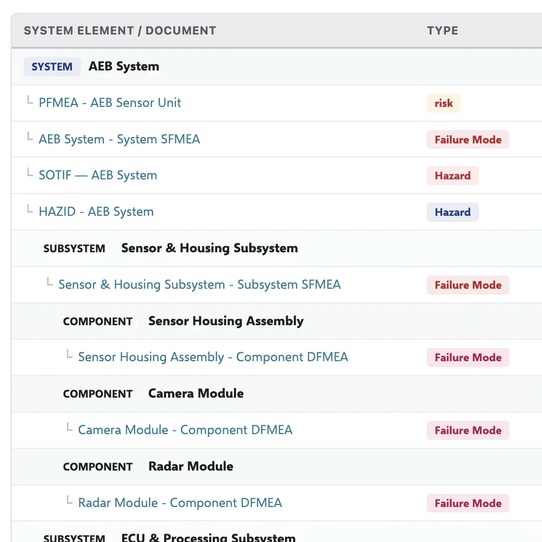Select Radar Module component row
Screen dimensions: 542x542
point(276,466)
